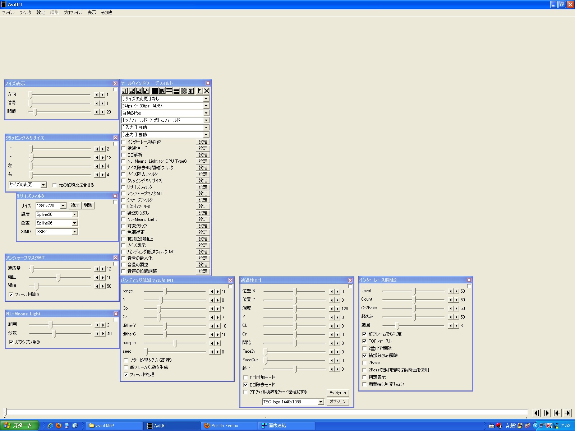This screenshot has height=431, width=575.
Task: Step to the previous frame
Action: (537, 413)
